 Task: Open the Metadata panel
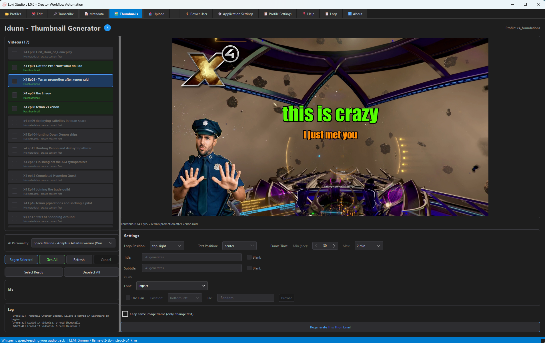tap(94, 14)
